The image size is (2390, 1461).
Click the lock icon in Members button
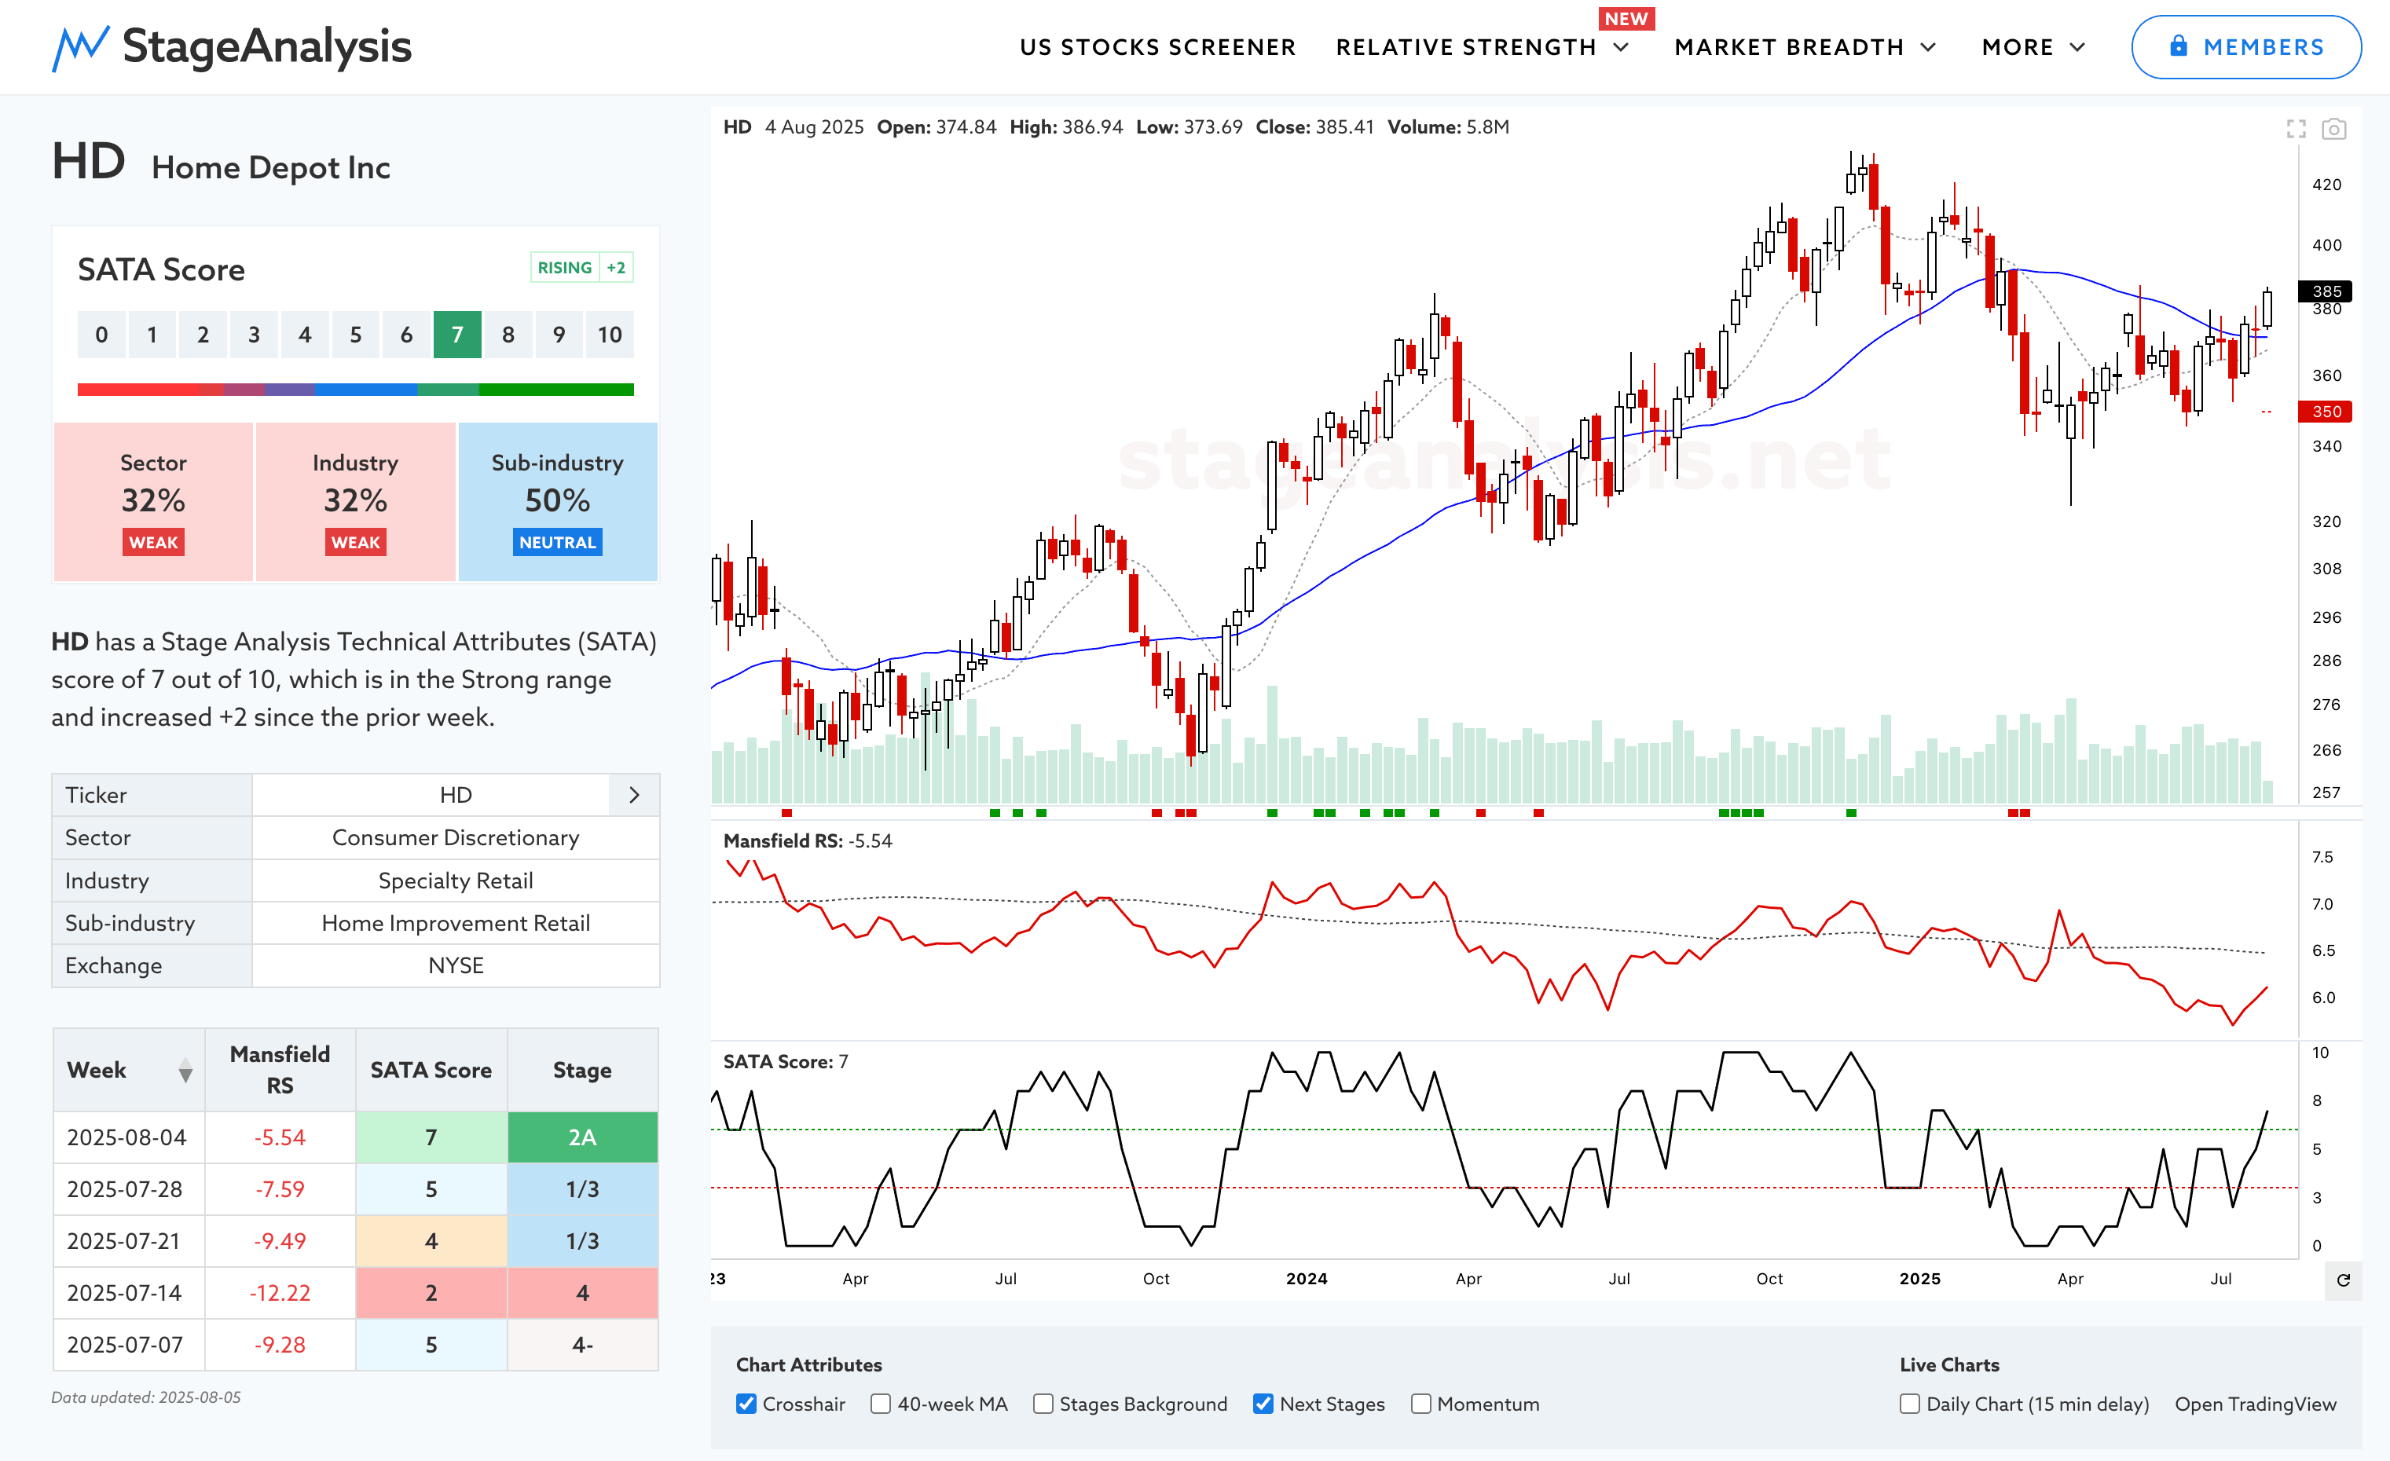2179,46
